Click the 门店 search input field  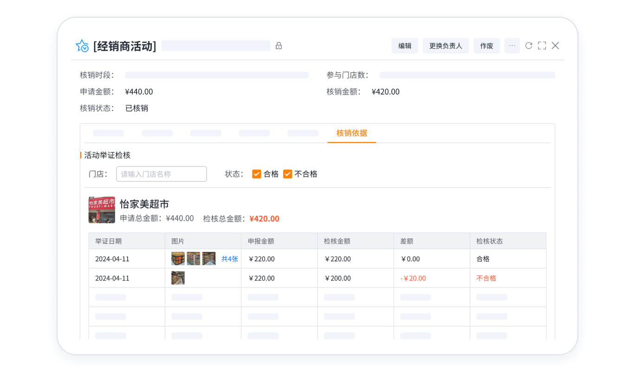tap(161, 174)
